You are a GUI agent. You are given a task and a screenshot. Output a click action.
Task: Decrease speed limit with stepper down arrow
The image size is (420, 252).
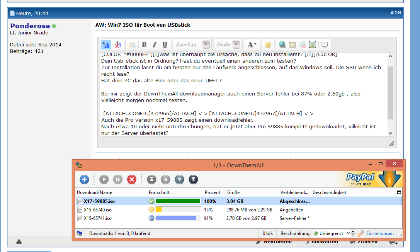click(x=353, y=235)
